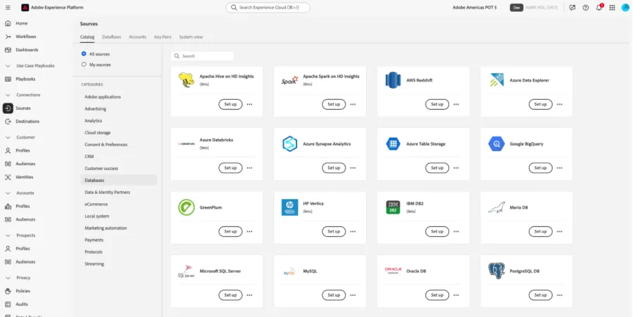Viewport: 633px width, 317px height.
Task: Set up Apache Hive on HD Insights
Action: [230, 104]
